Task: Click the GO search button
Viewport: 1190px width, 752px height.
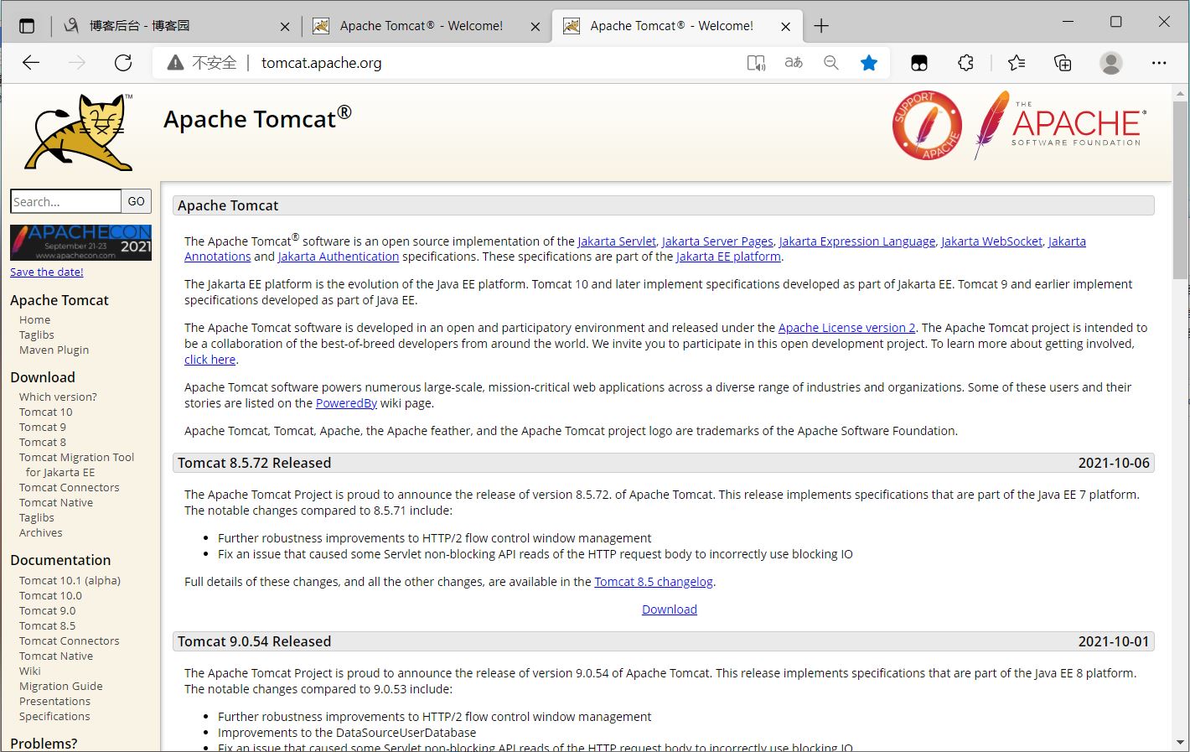Action: click(x=137, y=201)
